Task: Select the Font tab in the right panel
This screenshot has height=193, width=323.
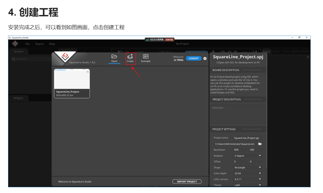Action: point(286,51)
